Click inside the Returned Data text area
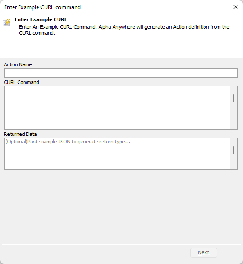 pos(117,154)
